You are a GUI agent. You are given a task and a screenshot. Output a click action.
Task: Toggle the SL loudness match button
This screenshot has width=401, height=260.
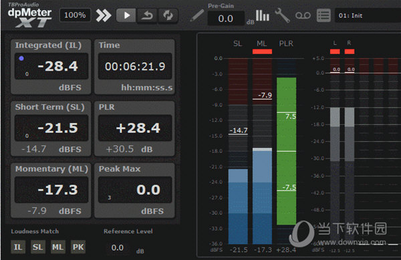point(38,247)
